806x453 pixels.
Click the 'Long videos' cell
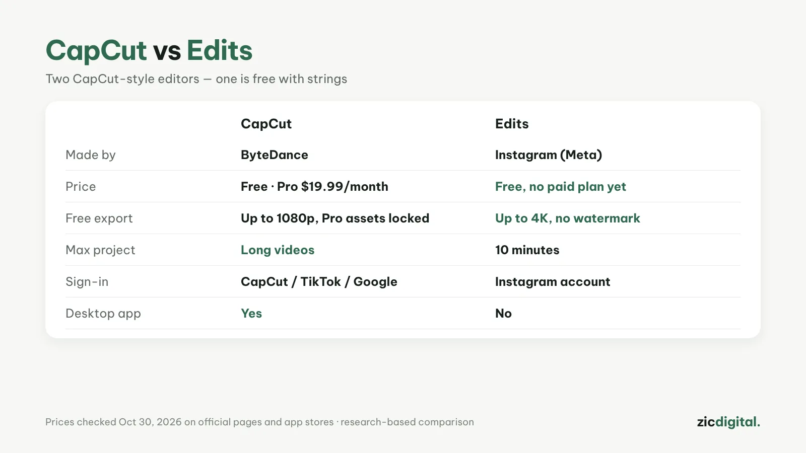click(x=278, y=250)
